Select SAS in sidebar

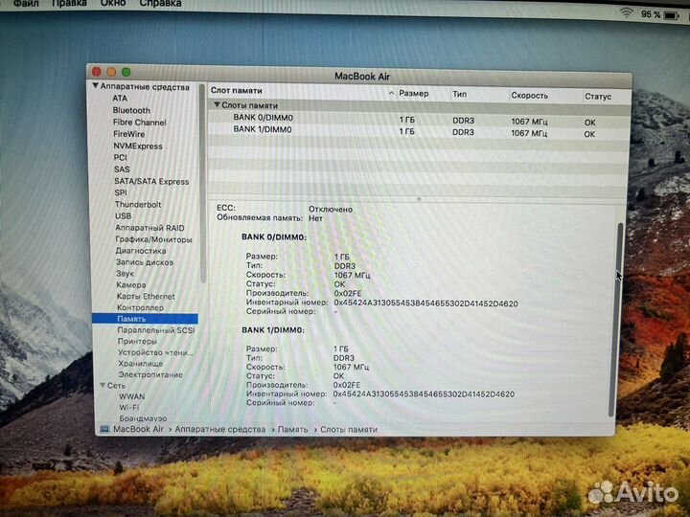pyautogui.click(x=122, y=169)
